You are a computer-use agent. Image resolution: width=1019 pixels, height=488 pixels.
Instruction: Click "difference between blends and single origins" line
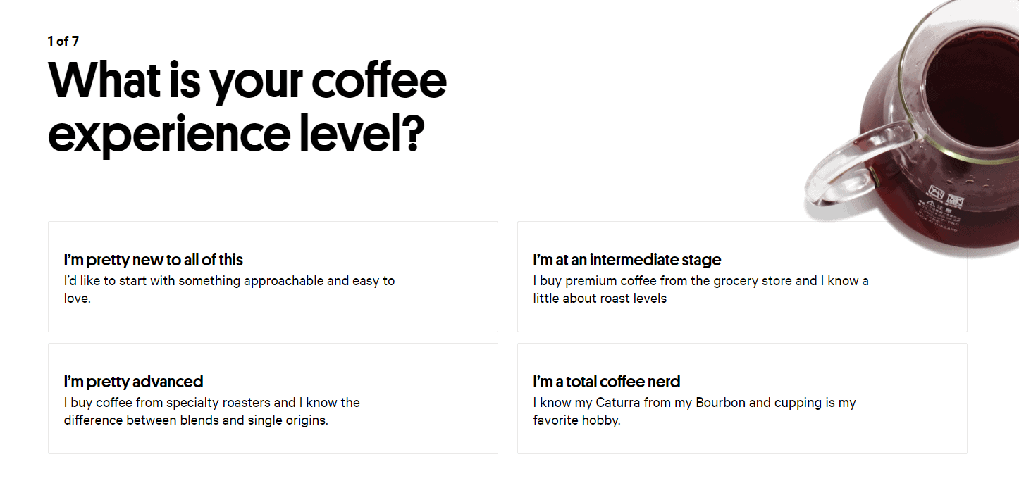pyautogui.click(x=196, y=420)
